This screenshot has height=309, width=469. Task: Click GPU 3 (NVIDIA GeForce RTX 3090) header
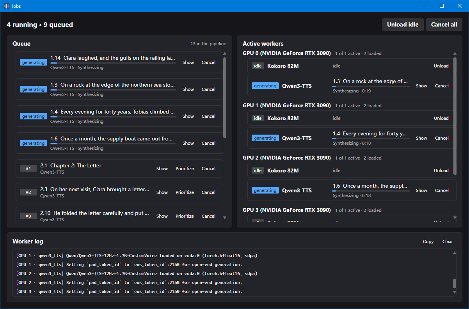pos(287,210)
